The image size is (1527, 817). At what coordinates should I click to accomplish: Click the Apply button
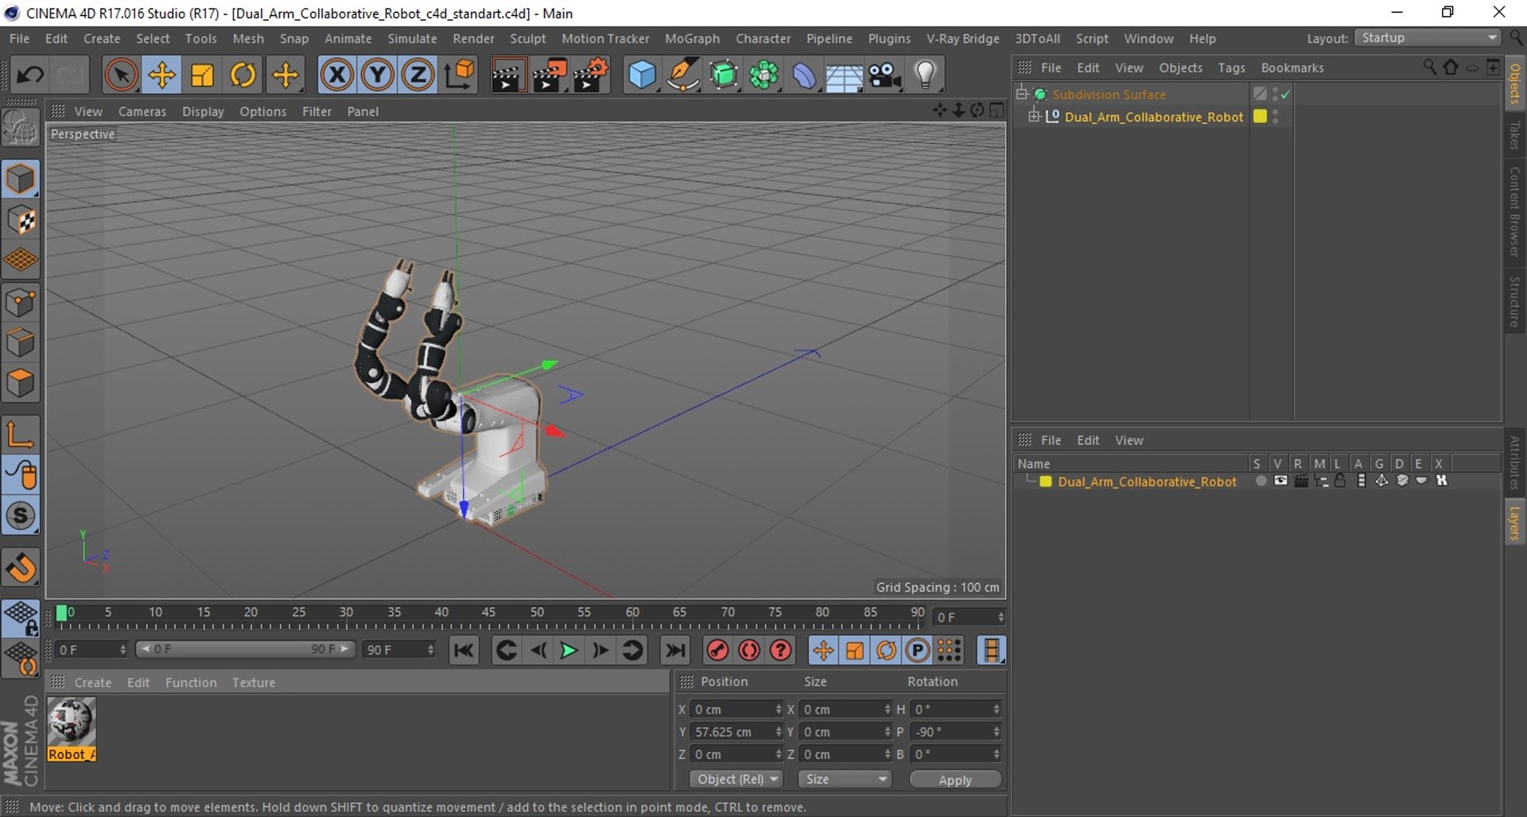pyautogui.click(x=955, y=780)
